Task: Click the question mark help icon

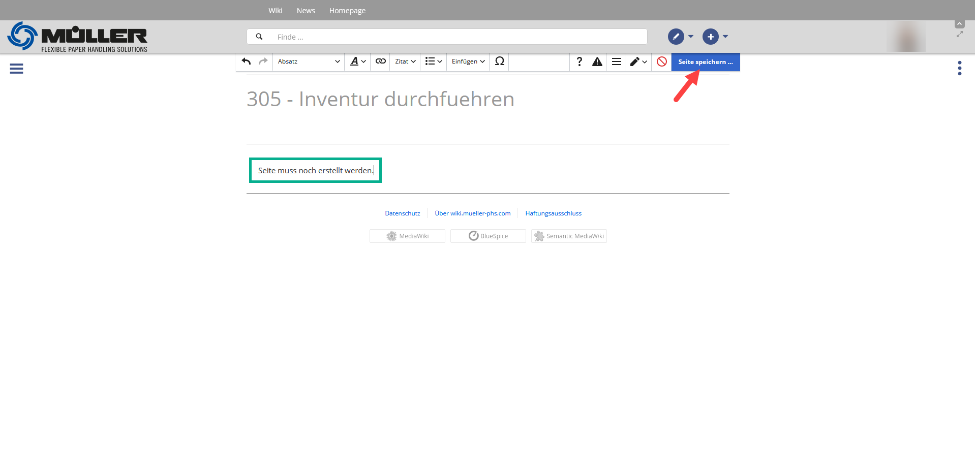Action: pyautogui.click(x=579, y=61)
